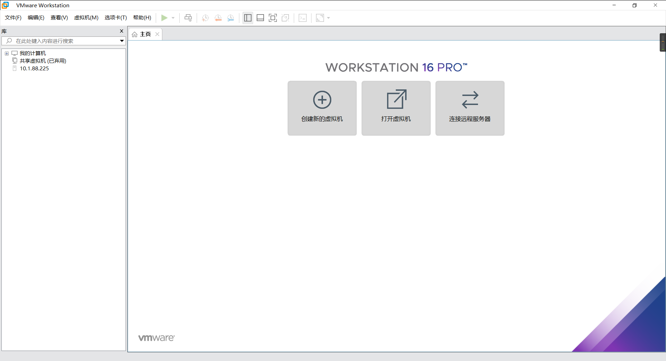Click the console view toolbar icon

[x=302, y=18]
